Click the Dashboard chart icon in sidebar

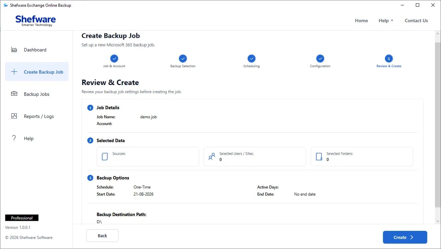click(14, 50)
